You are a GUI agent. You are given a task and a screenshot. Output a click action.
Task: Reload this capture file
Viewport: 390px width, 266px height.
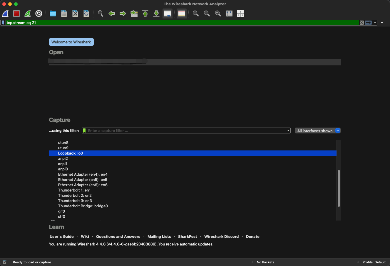86,13
